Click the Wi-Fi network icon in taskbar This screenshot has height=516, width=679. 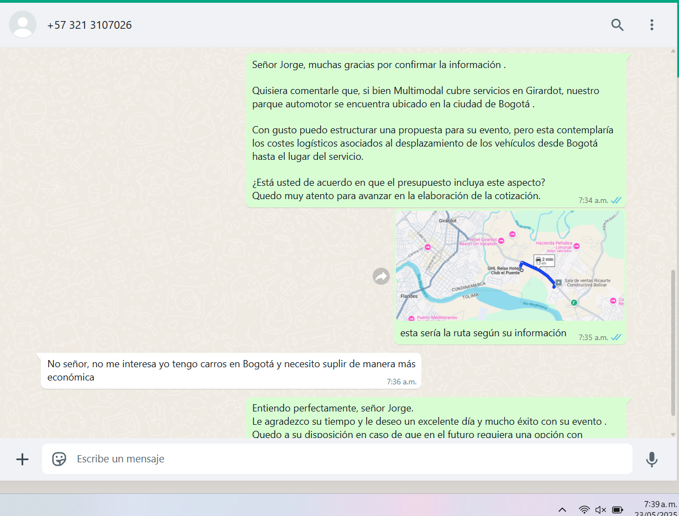point(584,509)
